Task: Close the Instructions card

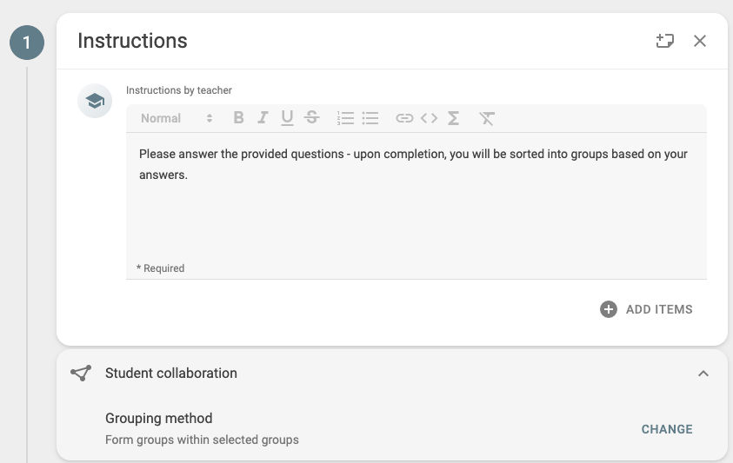Action: click(x=700, y=41)
